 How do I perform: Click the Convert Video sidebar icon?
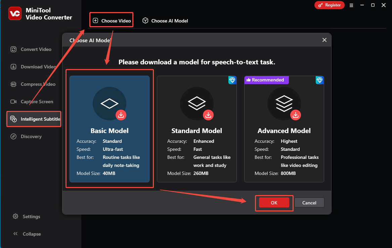point(13,49)
